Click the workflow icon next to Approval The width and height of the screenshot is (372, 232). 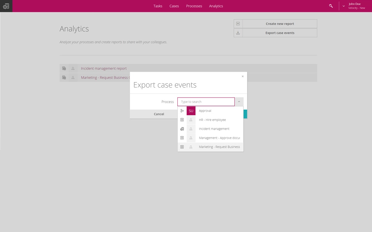coord(182,111)
